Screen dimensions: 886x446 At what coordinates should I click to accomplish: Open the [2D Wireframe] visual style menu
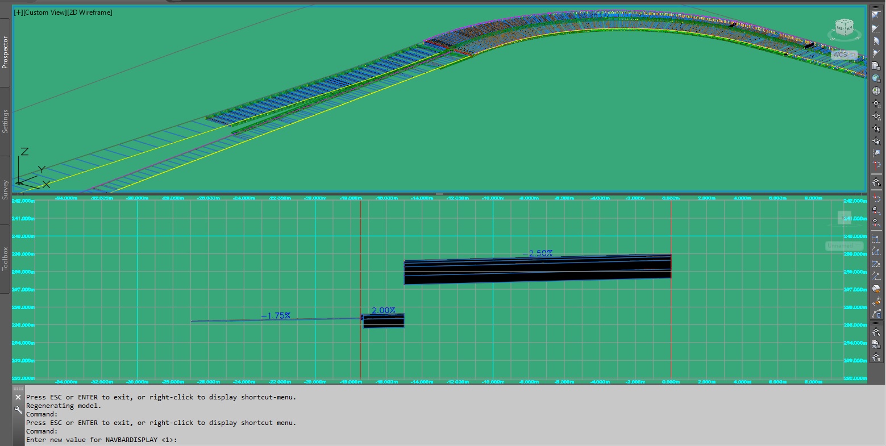point(90,12)
